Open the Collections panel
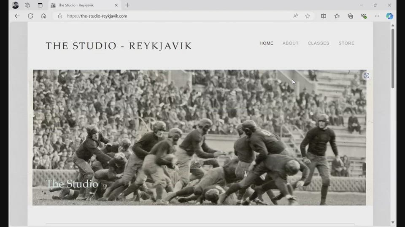The height and width of the screenshot is (227, 405). pyautogui.click(x=350, y=16)
